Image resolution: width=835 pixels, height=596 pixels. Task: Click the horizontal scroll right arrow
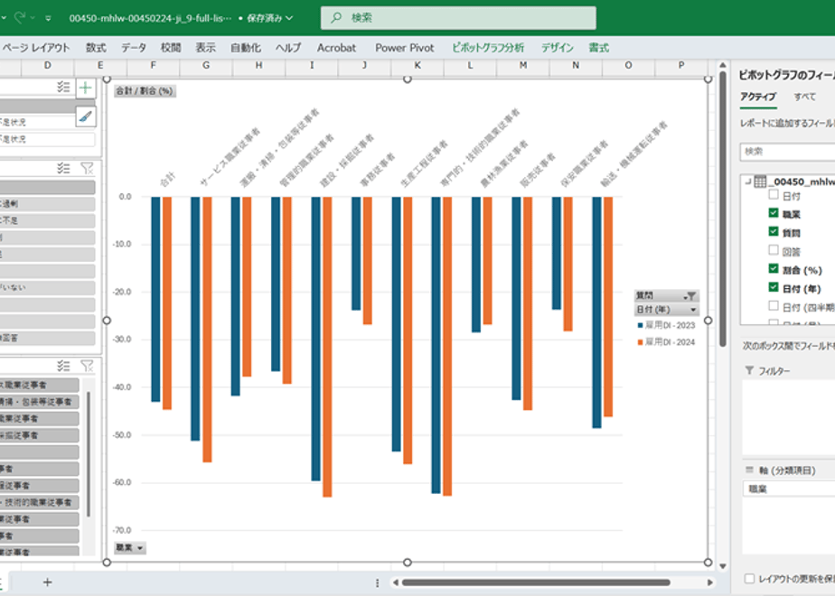[x=710, y=582]
